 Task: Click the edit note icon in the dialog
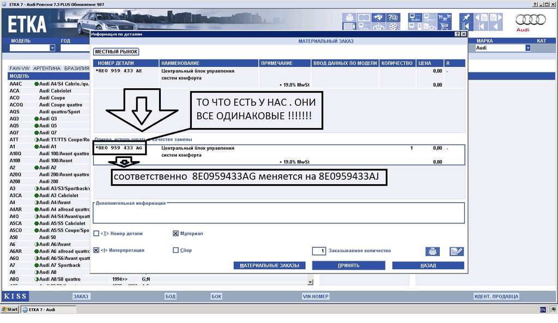pos(457,252)
